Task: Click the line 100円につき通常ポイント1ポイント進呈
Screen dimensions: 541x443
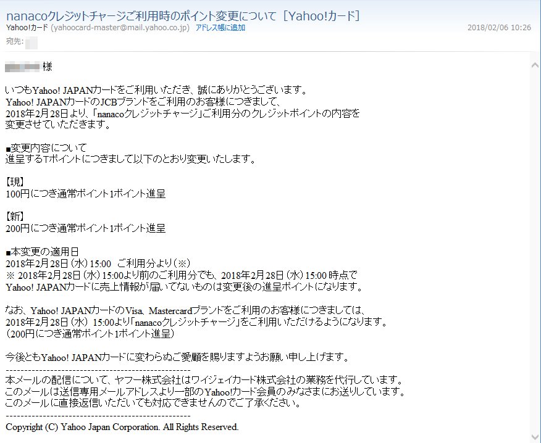Action: 86,194
